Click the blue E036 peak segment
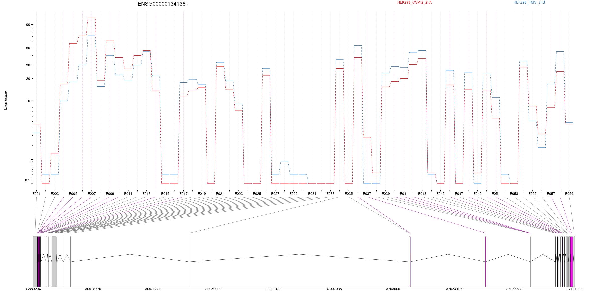The width and height of the screenshot is (602, 301). pyautogui.click(x=358, y=46)
